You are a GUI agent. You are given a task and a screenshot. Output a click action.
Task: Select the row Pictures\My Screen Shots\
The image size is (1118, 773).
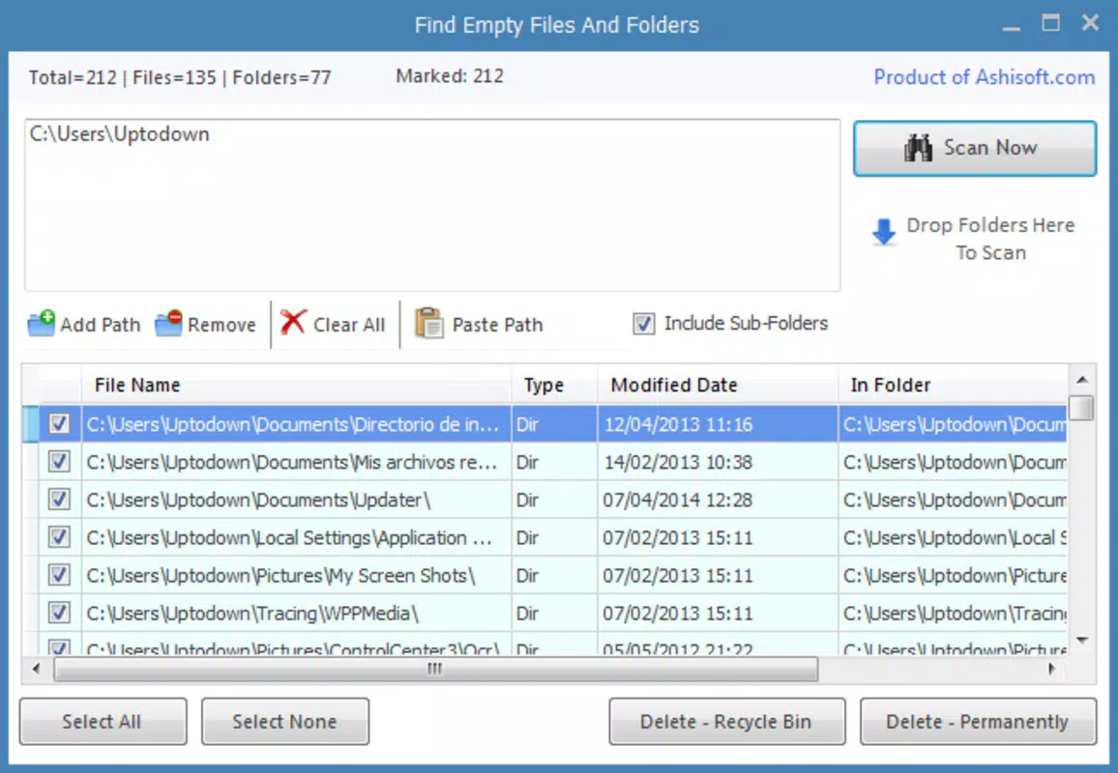pos(545,575)
